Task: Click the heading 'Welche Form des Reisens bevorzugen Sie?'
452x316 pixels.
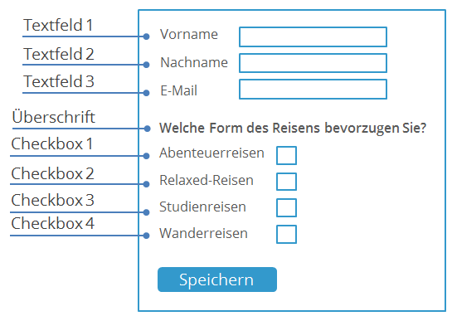Action: [x=293, y=128]
